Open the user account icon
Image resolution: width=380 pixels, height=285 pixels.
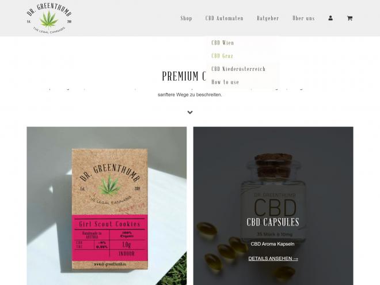click(330, 18)
